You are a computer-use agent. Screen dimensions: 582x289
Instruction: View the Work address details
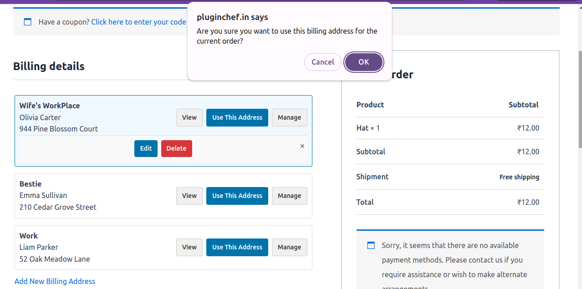click(x=189, y=247)
